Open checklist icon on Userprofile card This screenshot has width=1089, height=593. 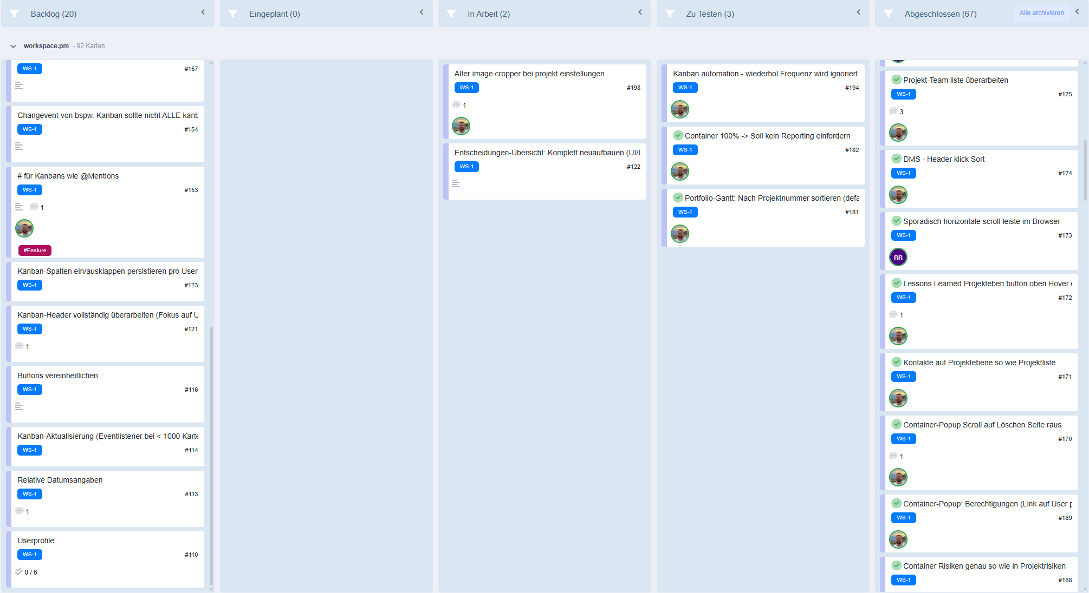click(19, 571)
